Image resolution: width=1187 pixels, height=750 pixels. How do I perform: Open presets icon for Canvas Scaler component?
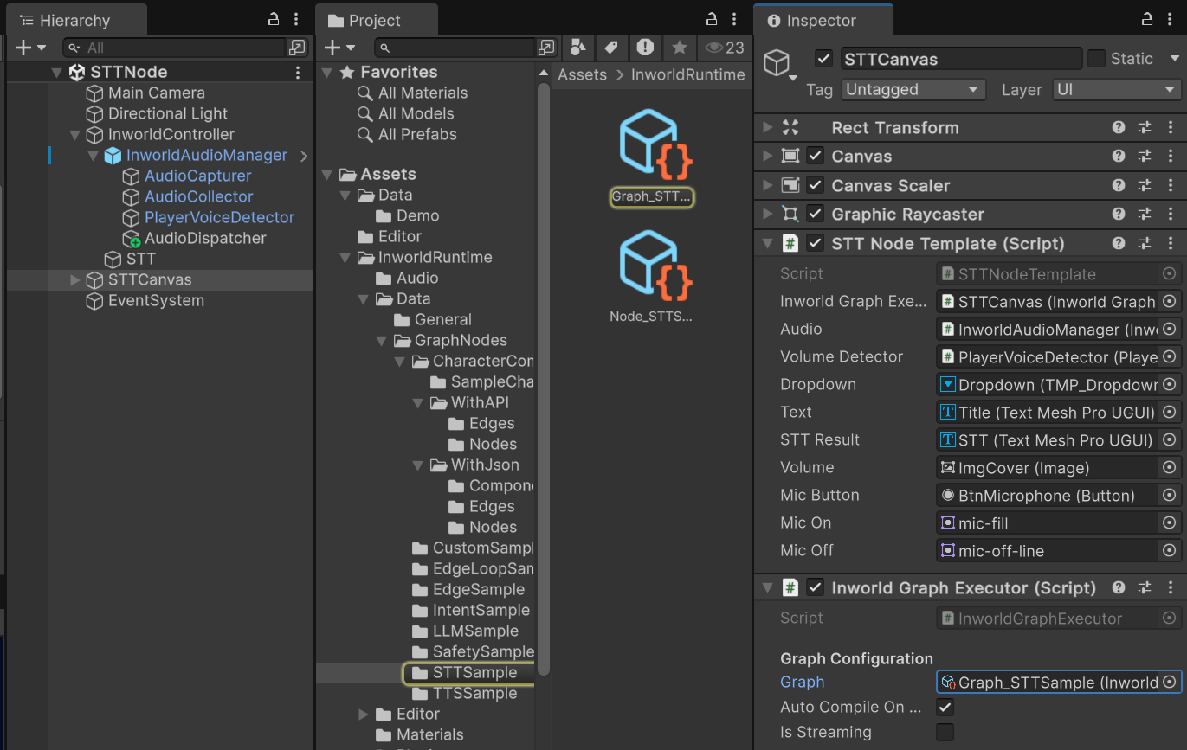[1144, 185]
